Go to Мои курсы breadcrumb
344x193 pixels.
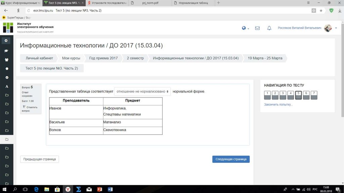[x=71, y=58]
